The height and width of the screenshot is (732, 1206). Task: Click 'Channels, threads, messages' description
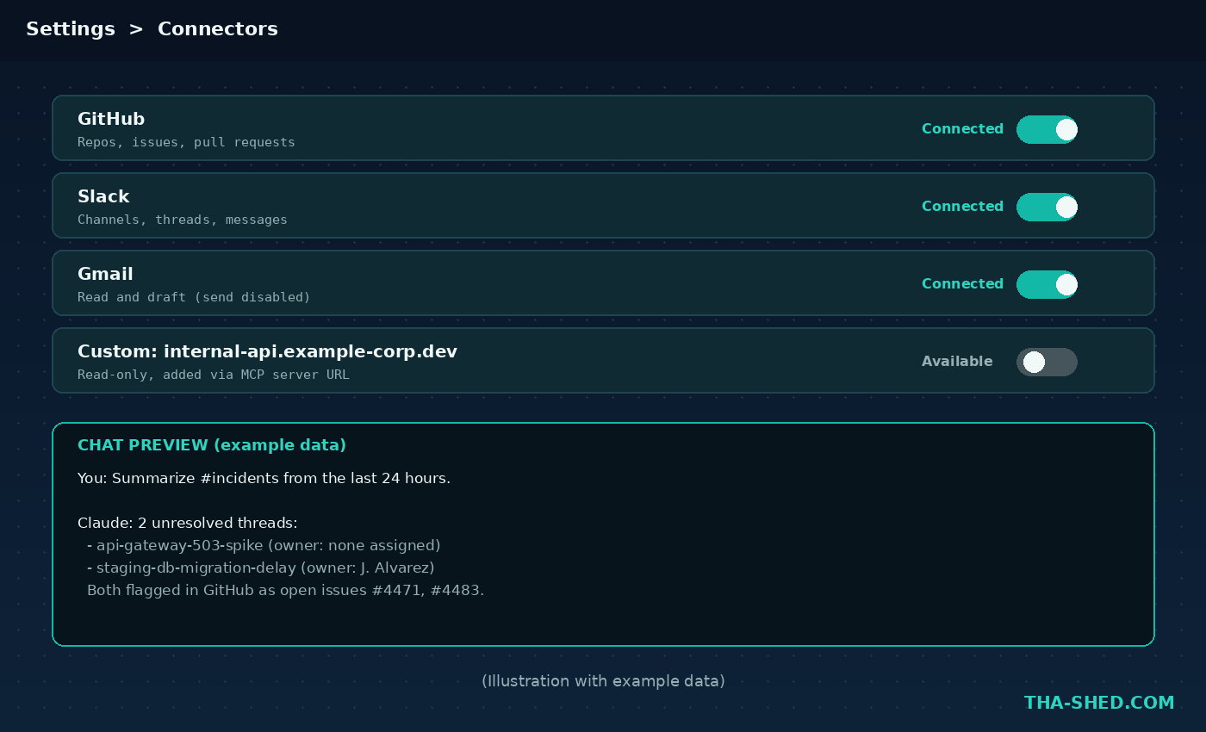pyautogui.click(x=183, y=220)
